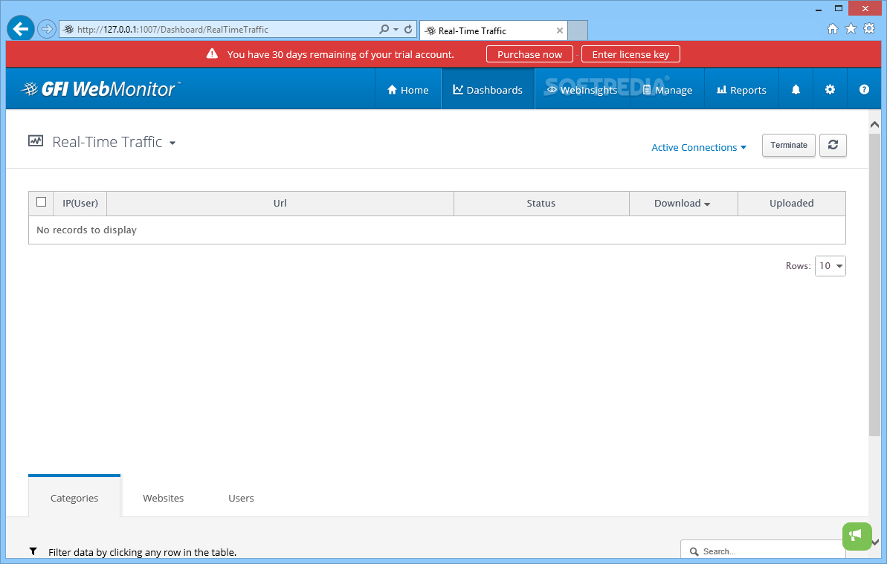Viewport: 887px width, 564px height.
Task: Open the Reports menu
Action: point(741,90)
